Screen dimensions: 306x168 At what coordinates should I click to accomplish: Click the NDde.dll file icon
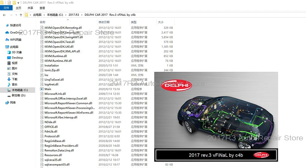point(42,122)
